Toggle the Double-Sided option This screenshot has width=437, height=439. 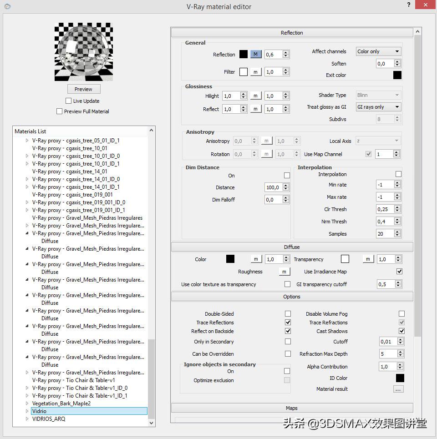pyautogui.click(x=288, y=314)
